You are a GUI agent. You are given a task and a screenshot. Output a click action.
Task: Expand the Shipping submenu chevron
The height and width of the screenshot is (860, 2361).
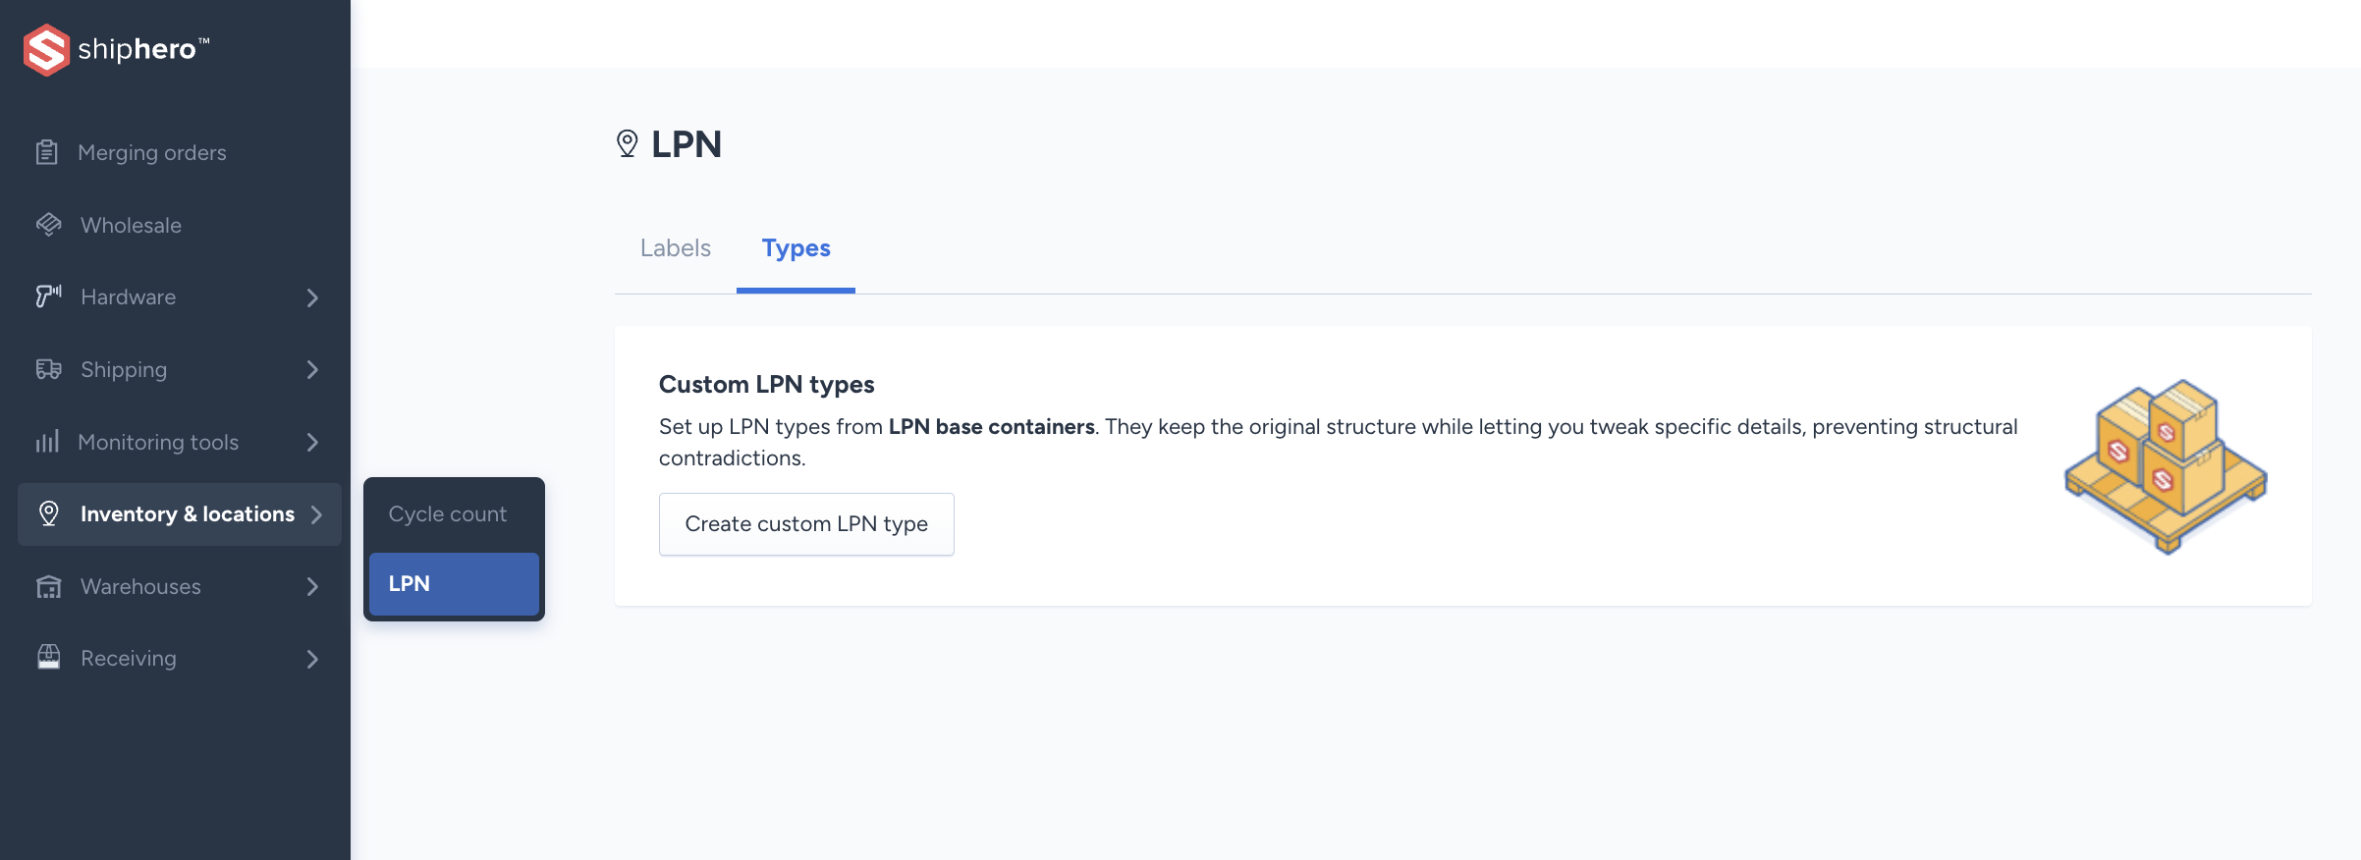pyautogui.click(x=312, y=370)
